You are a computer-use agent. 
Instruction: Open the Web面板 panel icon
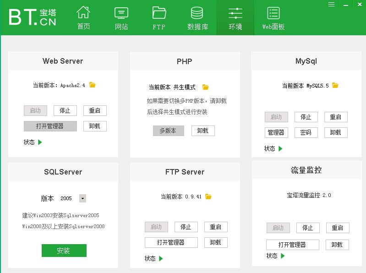pyautogui.click(x=273, y=13)
